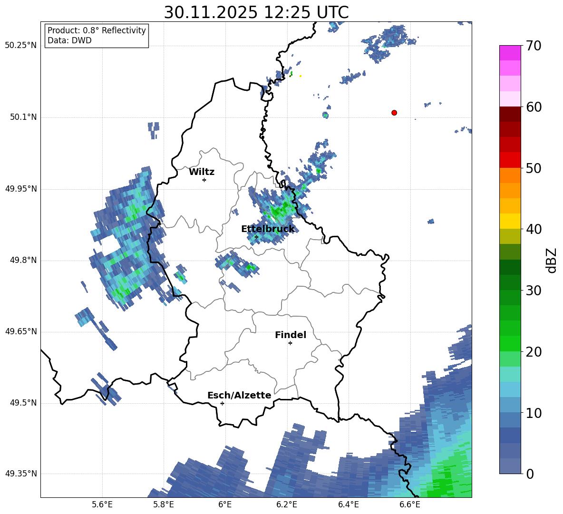Click the colorbar "40" tick label
Image resolution: width=563 pixels, height=514 pixels.
(534, 229)
